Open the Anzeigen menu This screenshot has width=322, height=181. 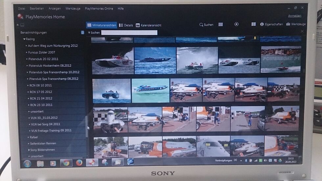point(55,9)
